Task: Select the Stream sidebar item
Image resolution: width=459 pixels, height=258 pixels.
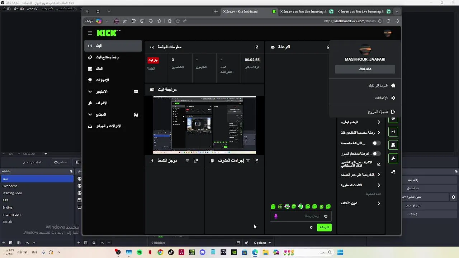Action: click(x=113, y=46)
